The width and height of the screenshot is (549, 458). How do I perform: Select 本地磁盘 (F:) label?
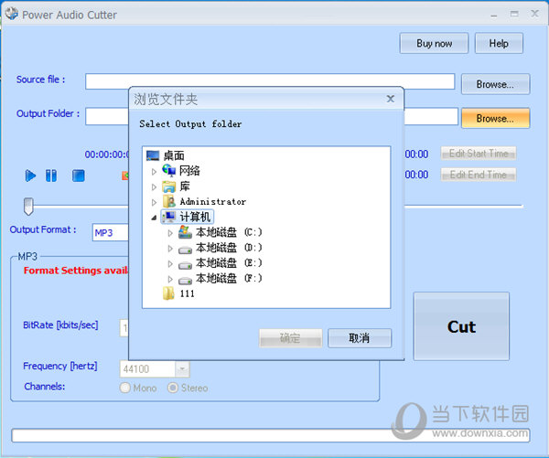pyautogui.click(x=229, y=278)
